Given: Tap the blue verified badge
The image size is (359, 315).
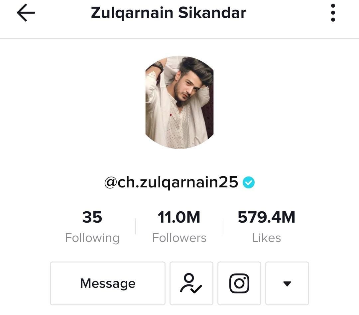Looking at the screenshot, I should point(249,182).
